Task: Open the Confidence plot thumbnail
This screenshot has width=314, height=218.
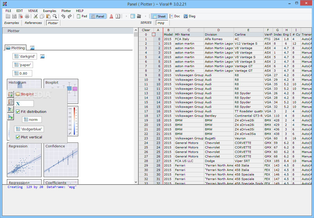Action: [61, 160]
